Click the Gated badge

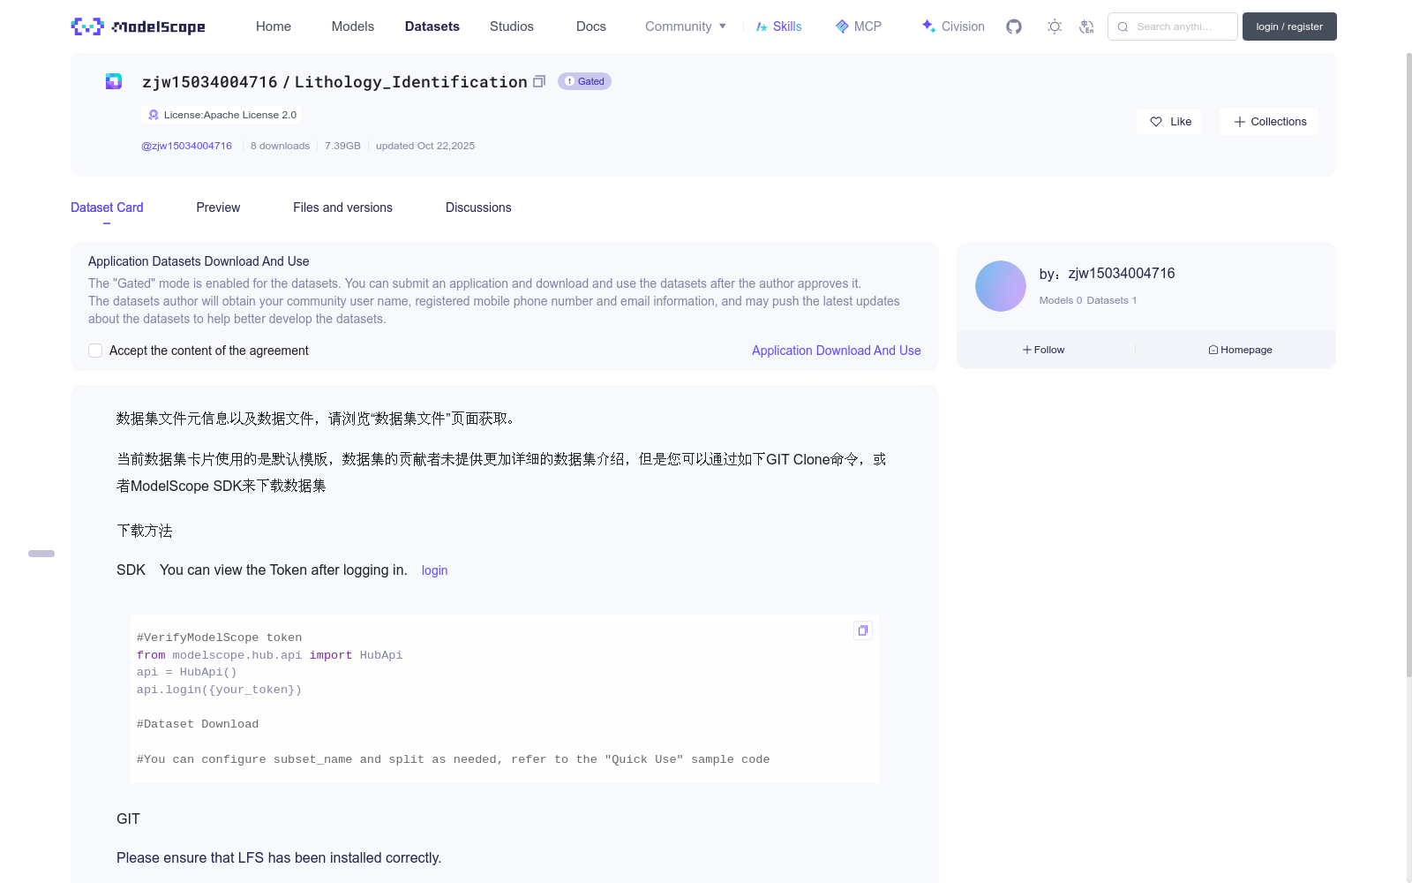(584, 81)
